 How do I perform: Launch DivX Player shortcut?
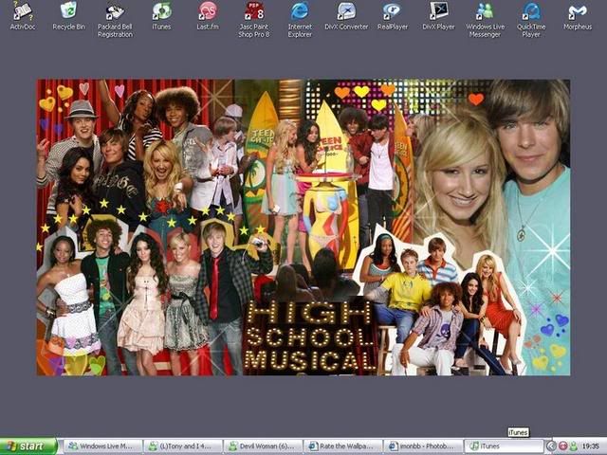438,11
